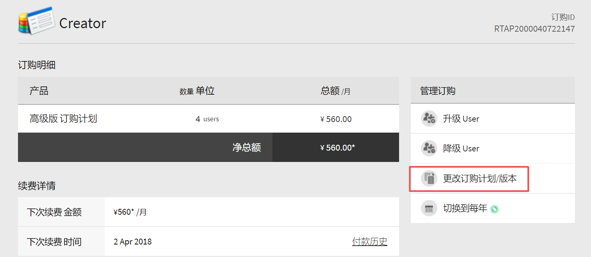591x257 pixels.
Task: Click the change plan/edition document icon
Action: point(429,178)
